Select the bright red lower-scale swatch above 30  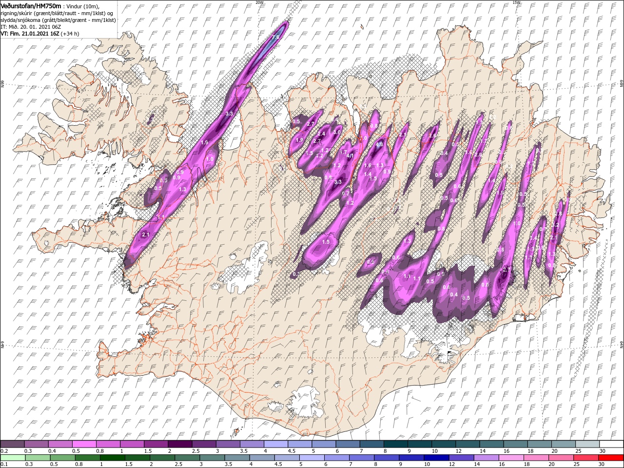point(610,458)
